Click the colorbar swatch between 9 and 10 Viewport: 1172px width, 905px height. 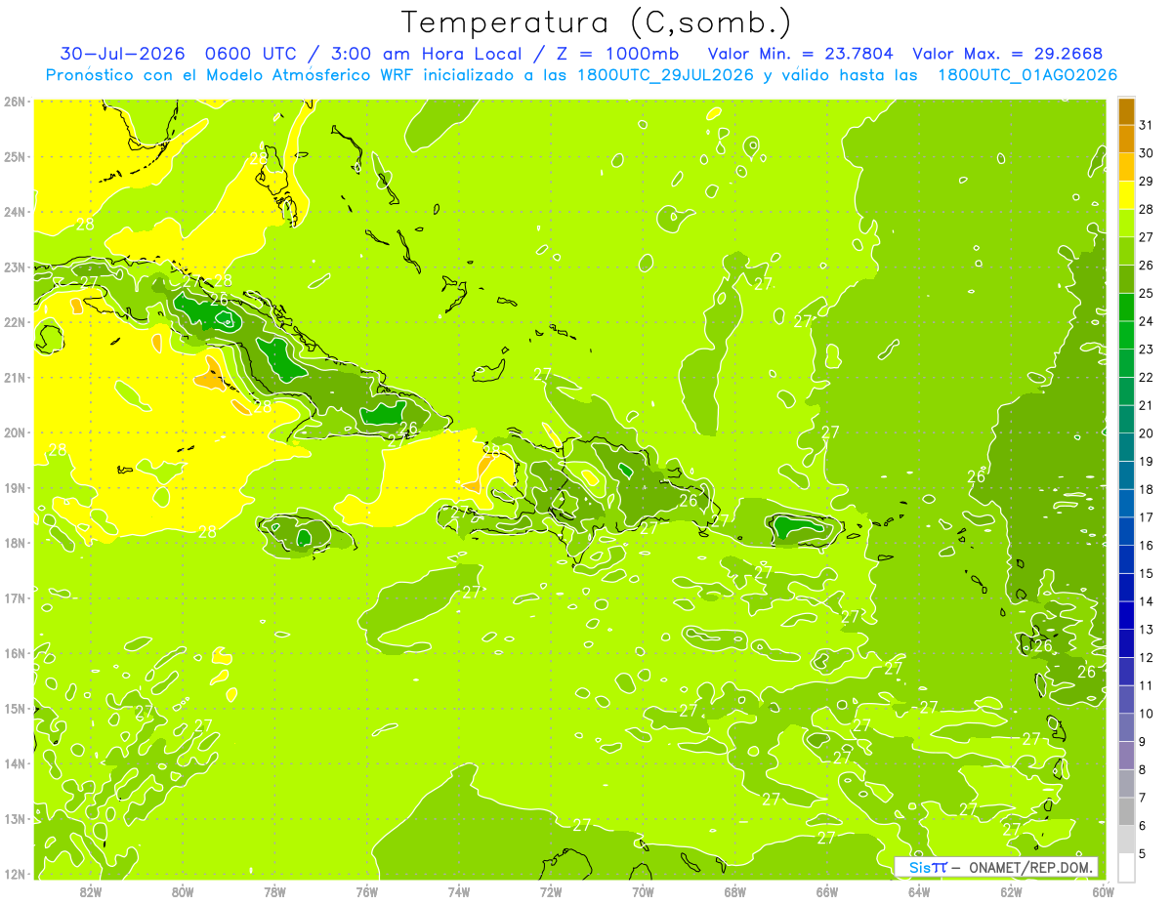pyautogui.click(x=1126, y=727)
